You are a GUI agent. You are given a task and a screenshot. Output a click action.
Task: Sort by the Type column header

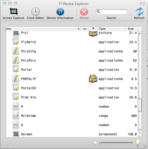coord(111,29)
